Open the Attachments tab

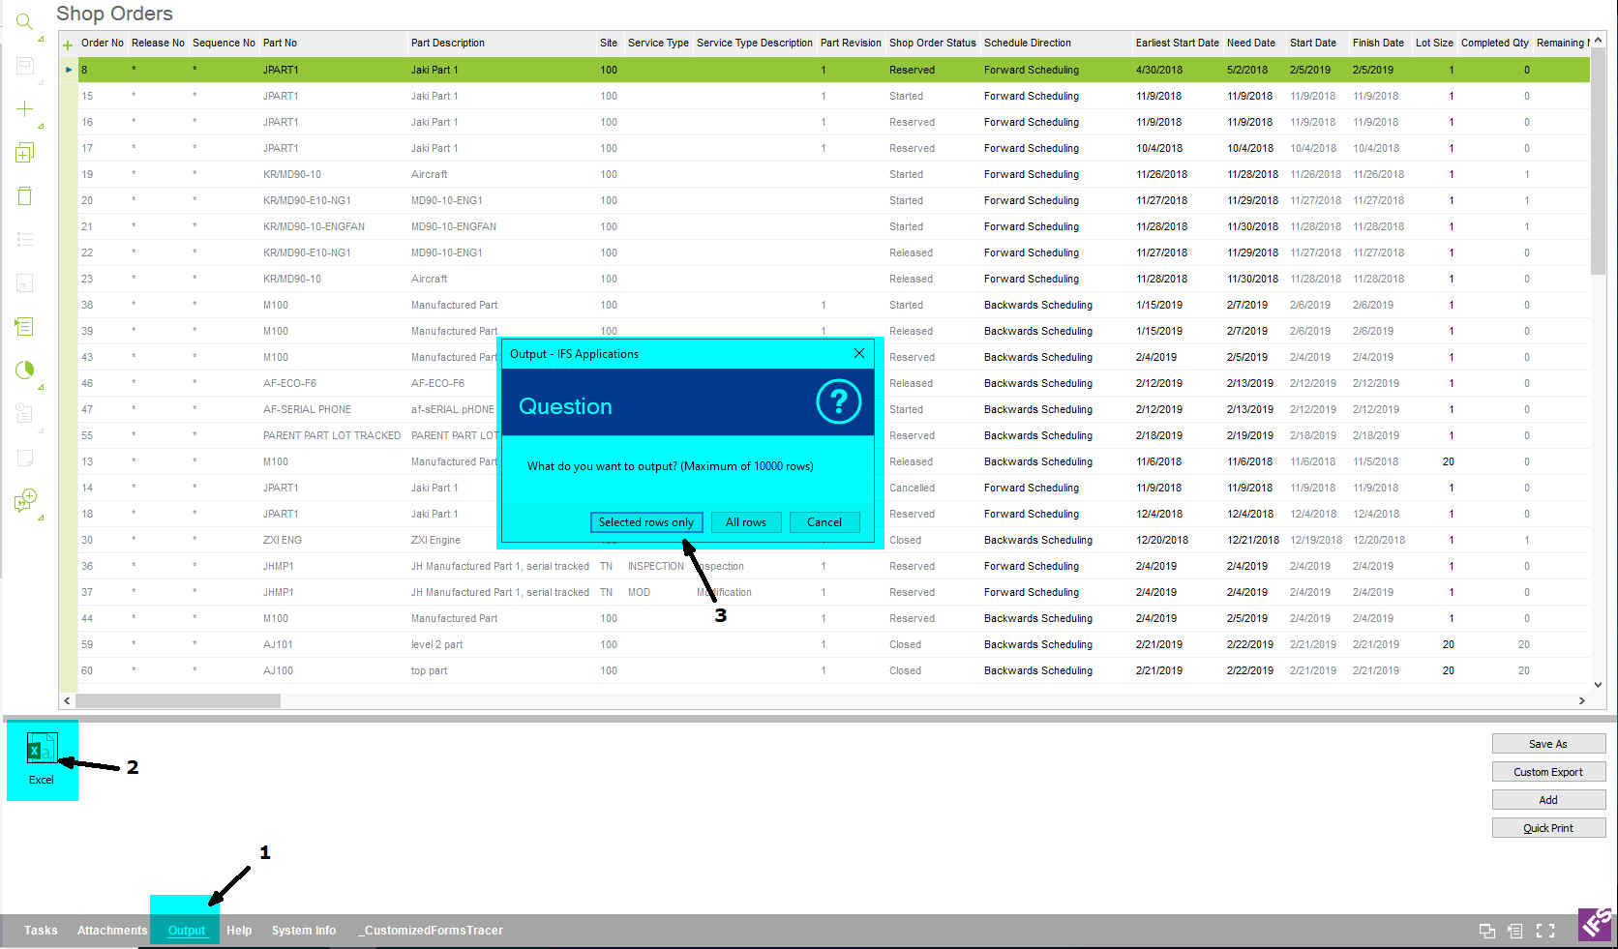112,931
